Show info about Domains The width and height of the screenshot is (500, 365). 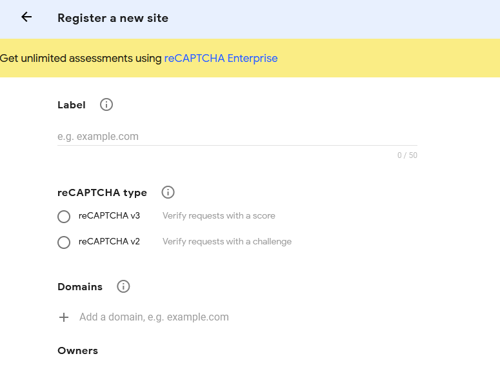coord(123,286)
